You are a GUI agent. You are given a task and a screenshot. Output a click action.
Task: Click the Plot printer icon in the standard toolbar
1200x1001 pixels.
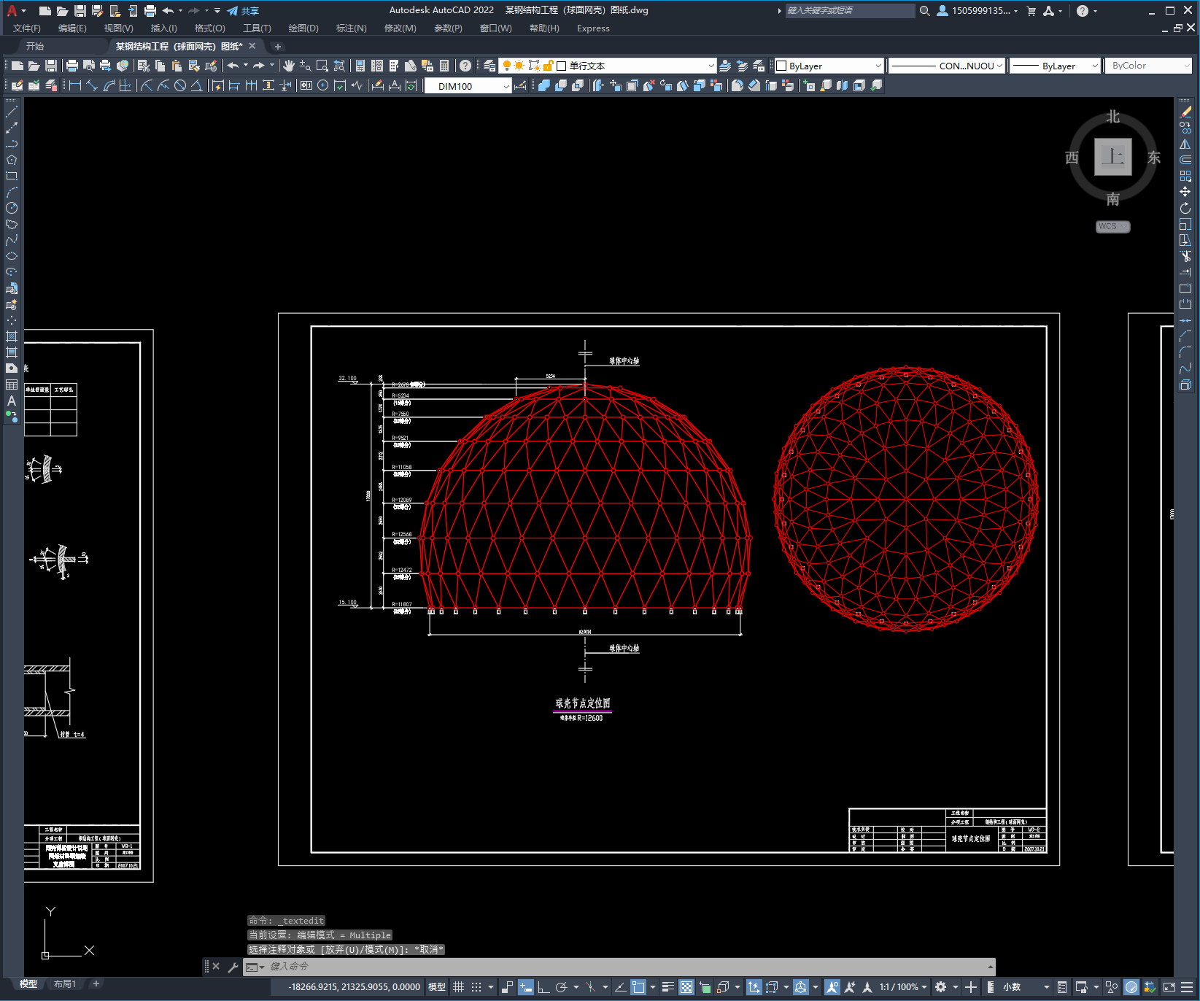pyautogui.click(x=72, y=66)
